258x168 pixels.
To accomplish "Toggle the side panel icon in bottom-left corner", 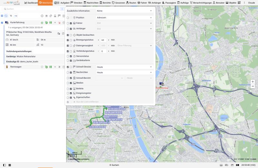I will pyautogui.click(x=5, y=165).
